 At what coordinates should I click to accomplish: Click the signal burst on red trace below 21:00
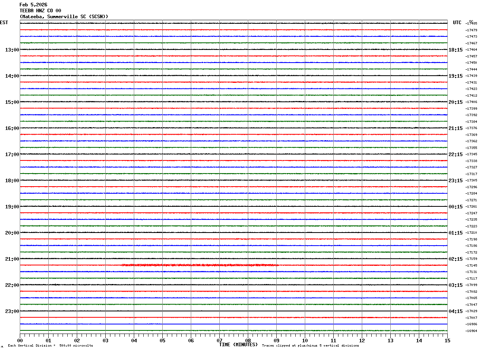(x=200, y=265)
